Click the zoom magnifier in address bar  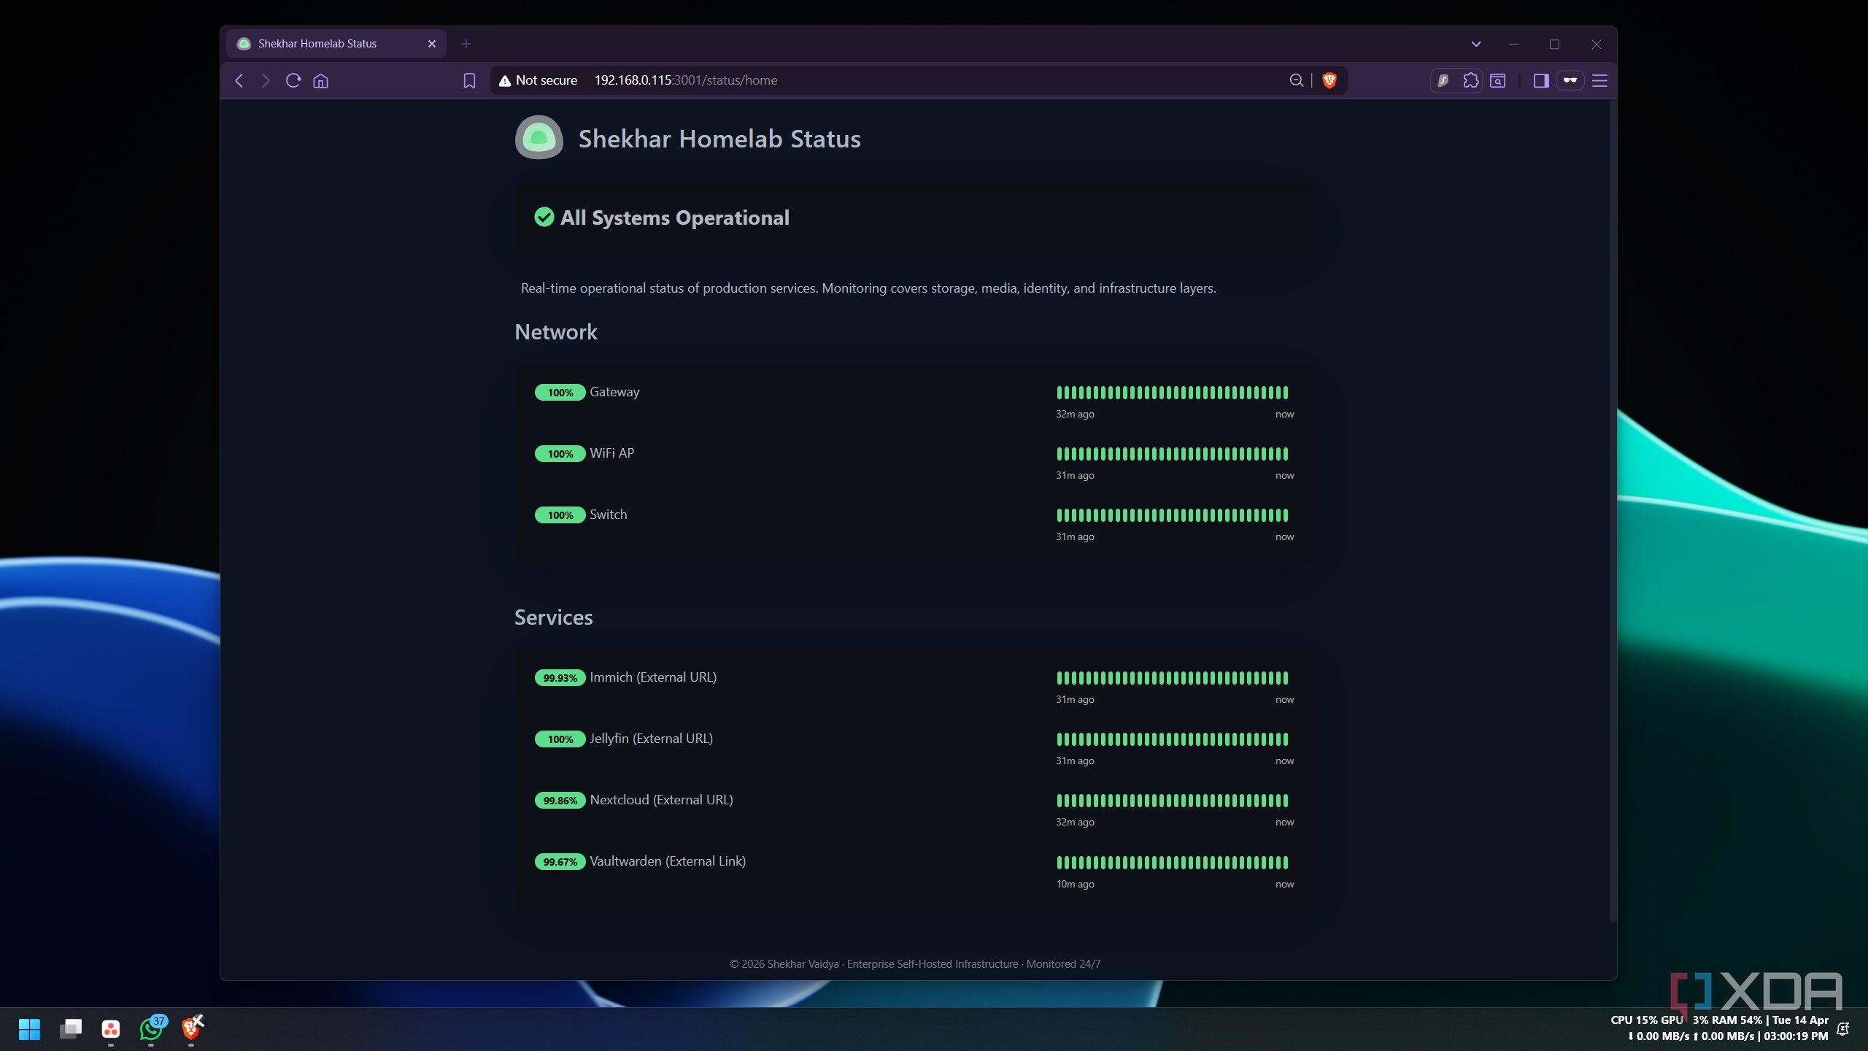click(x=1296, y=80)
